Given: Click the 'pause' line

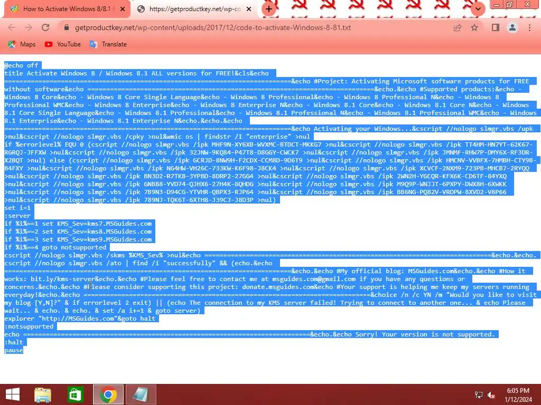Looking at the screenshot, I should point(13,350).
